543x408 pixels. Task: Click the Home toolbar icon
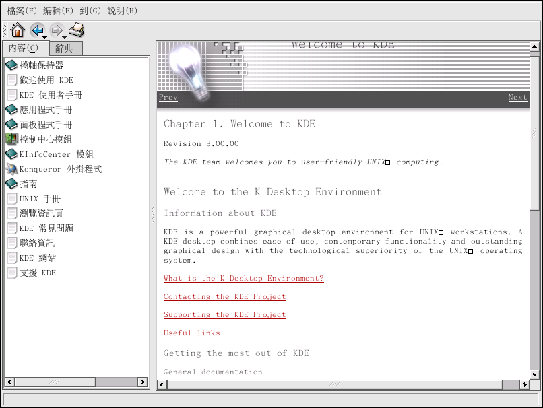(x=18, y=30)
